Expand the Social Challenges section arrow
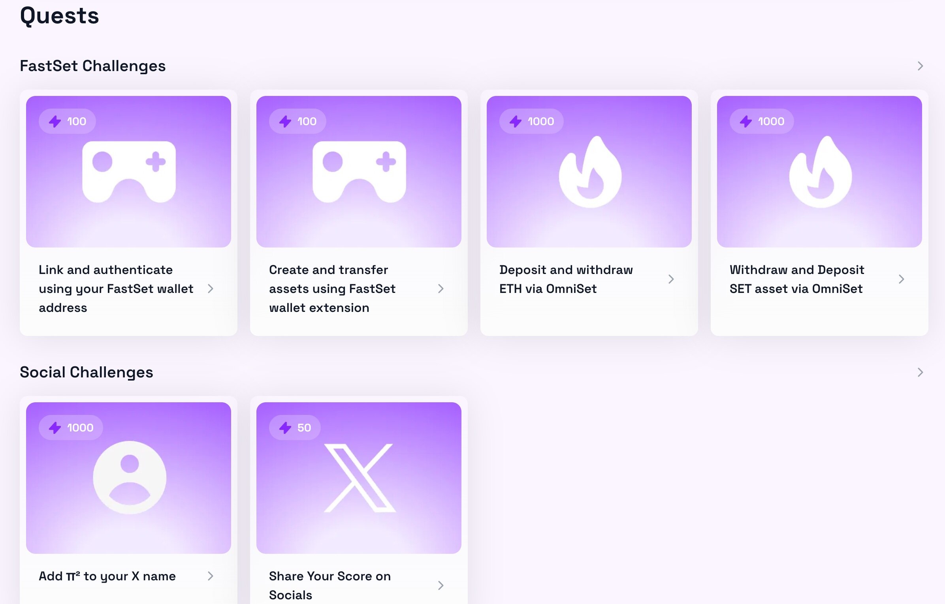 pyautogui.click(x=920, y=372)
